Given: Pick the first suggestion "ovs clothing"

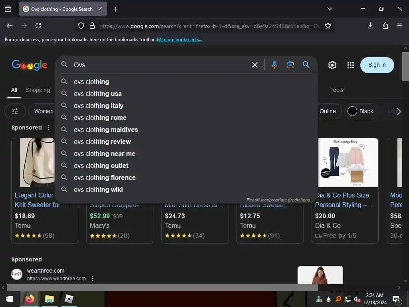Looking at the screenshot, I should tap(186, 82).
